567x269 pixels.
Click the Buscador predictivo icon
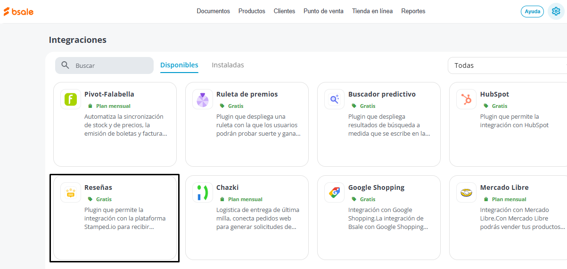[335, 99]
